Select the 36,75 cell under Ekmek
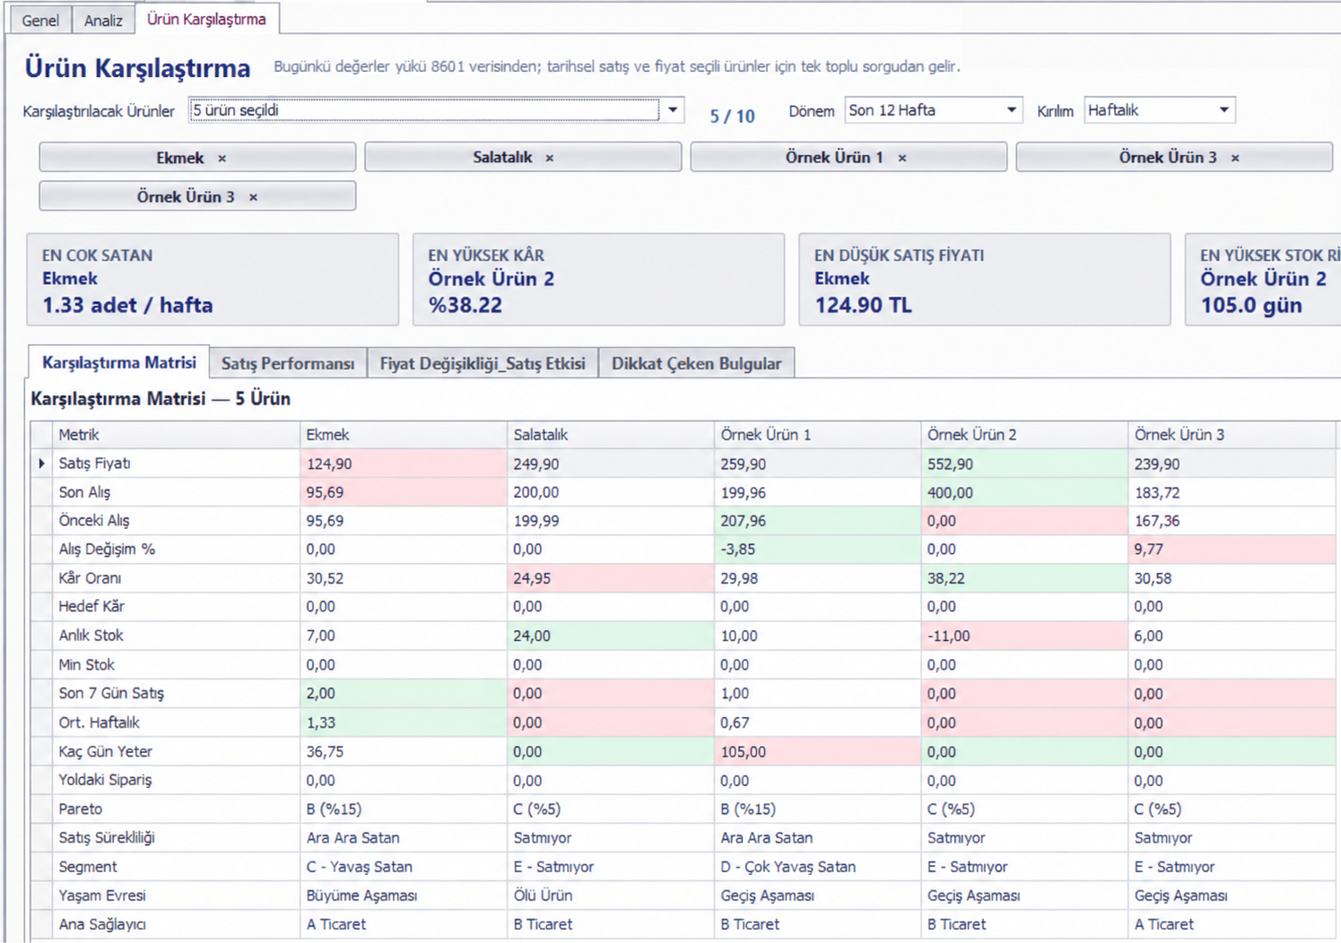Screen dimensions: 1341x943 pos(404,751)
